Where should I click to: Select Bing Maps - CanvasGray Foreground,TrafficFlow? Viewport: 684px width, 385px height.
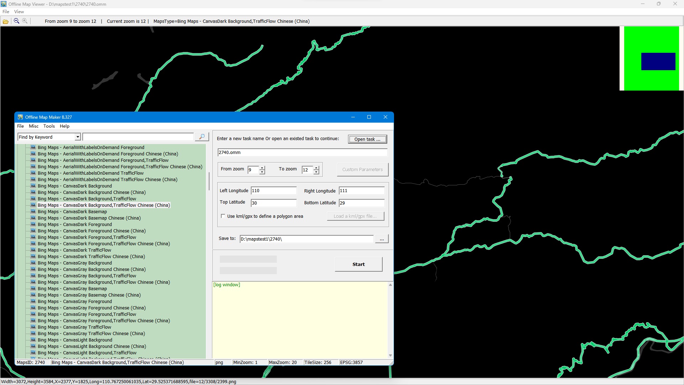87,314
